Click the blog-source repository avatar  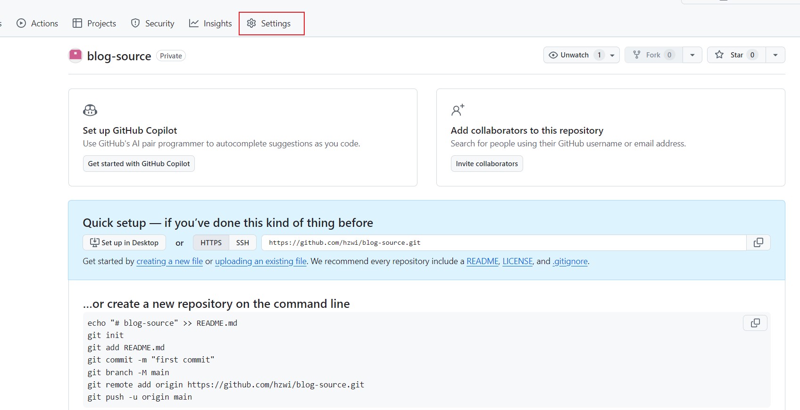(75, 56)
